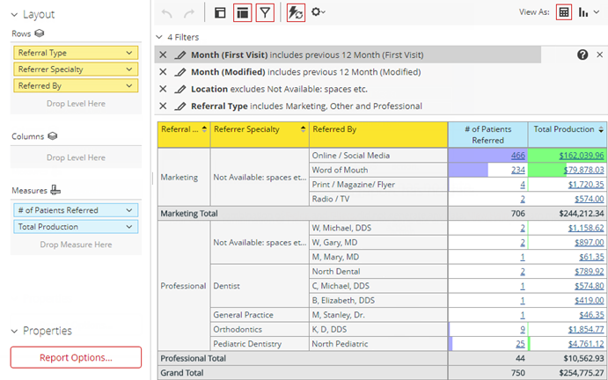The image size is (608, 380).
Task: Click the help question mark icon
Action: click(x=582, y=55)
